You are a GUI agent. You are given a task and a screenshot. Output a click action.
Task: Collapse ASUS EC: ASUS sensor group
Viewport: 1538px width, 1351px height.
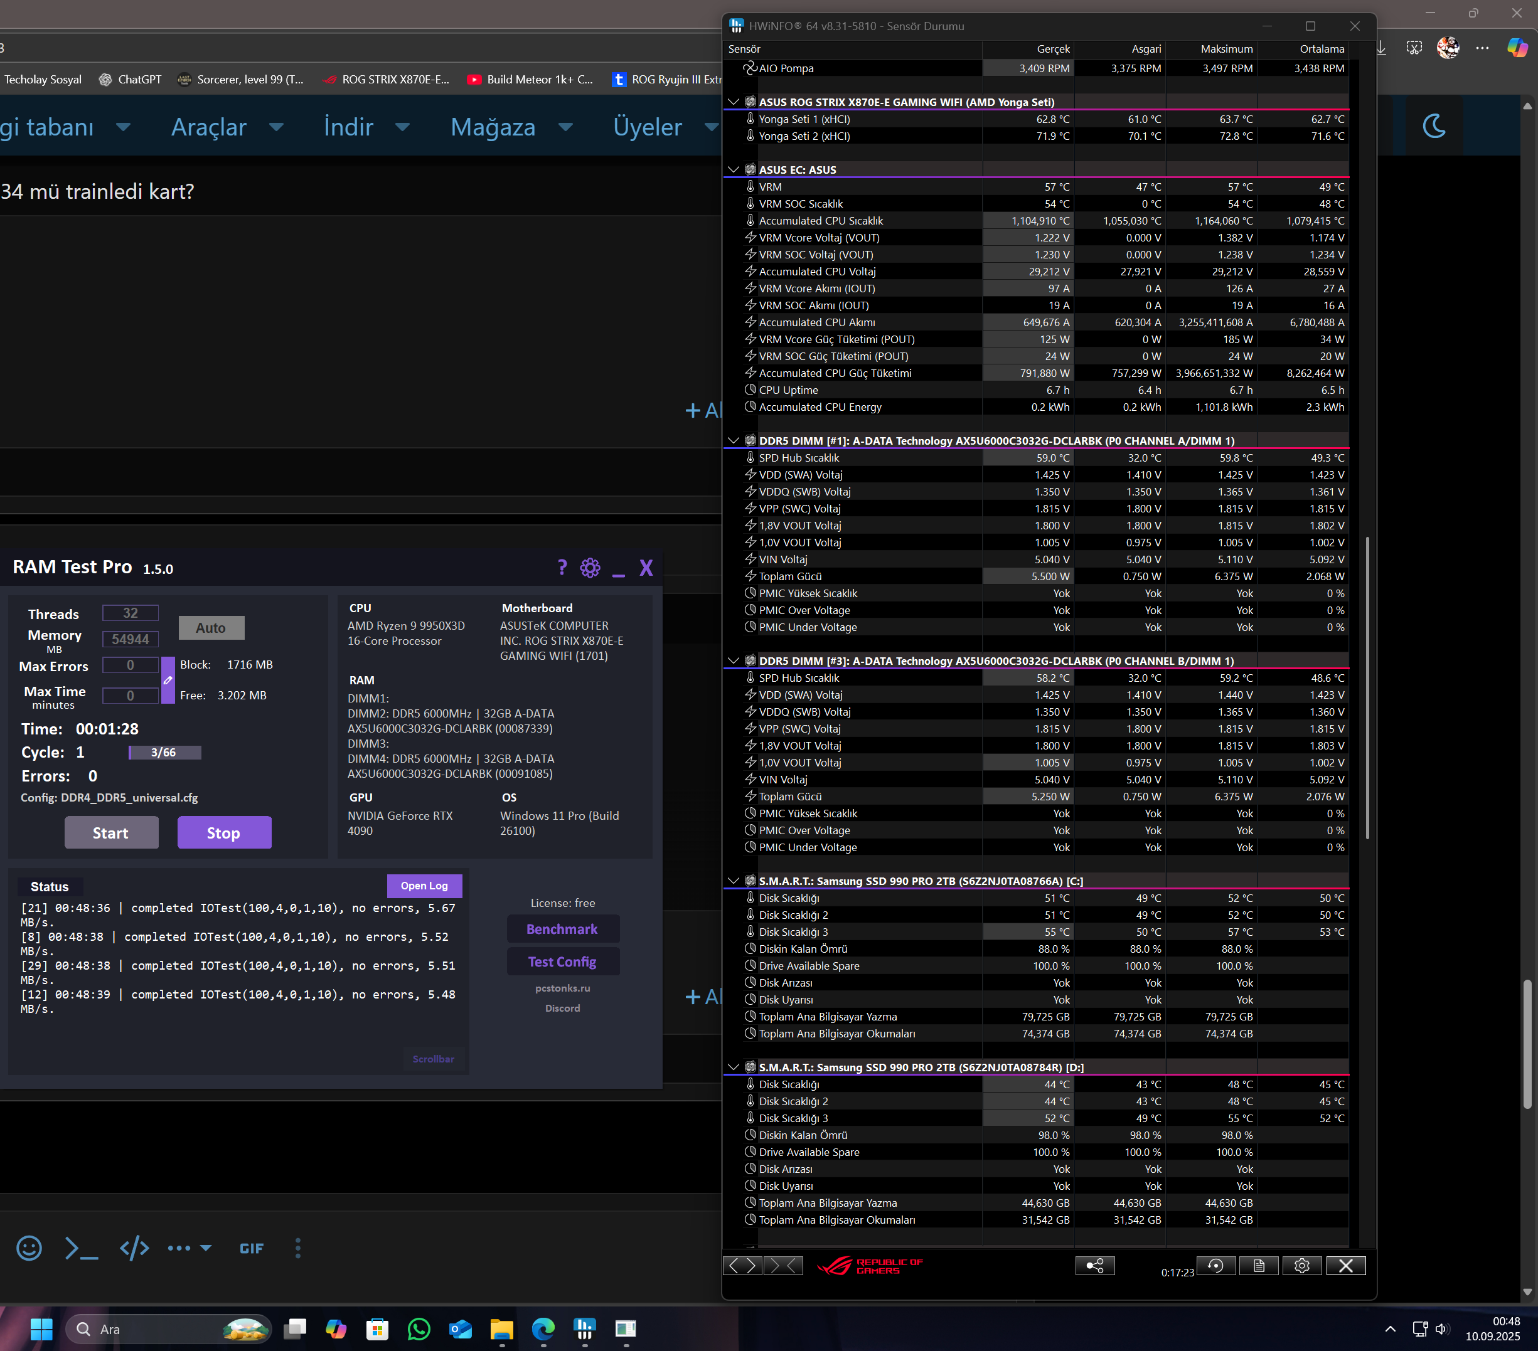(x=733, y=169)
